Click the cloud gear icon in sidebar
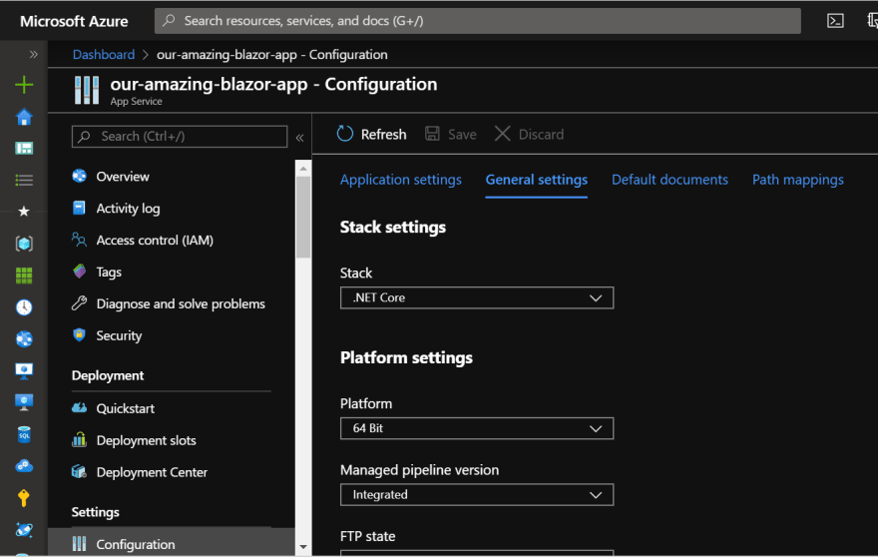Image resolution: width=878 pixels, height=557 pixels. [24, 465]
